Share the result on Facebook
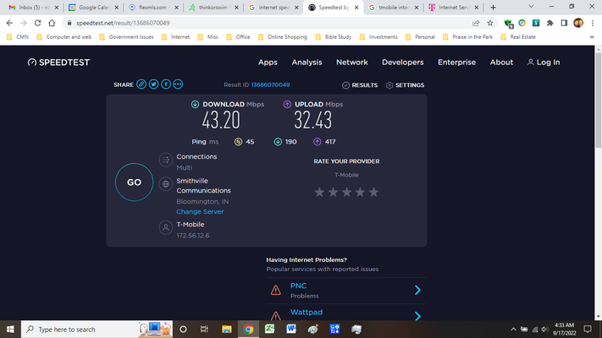Screen dimensions: 602x338 pos(166,84)
